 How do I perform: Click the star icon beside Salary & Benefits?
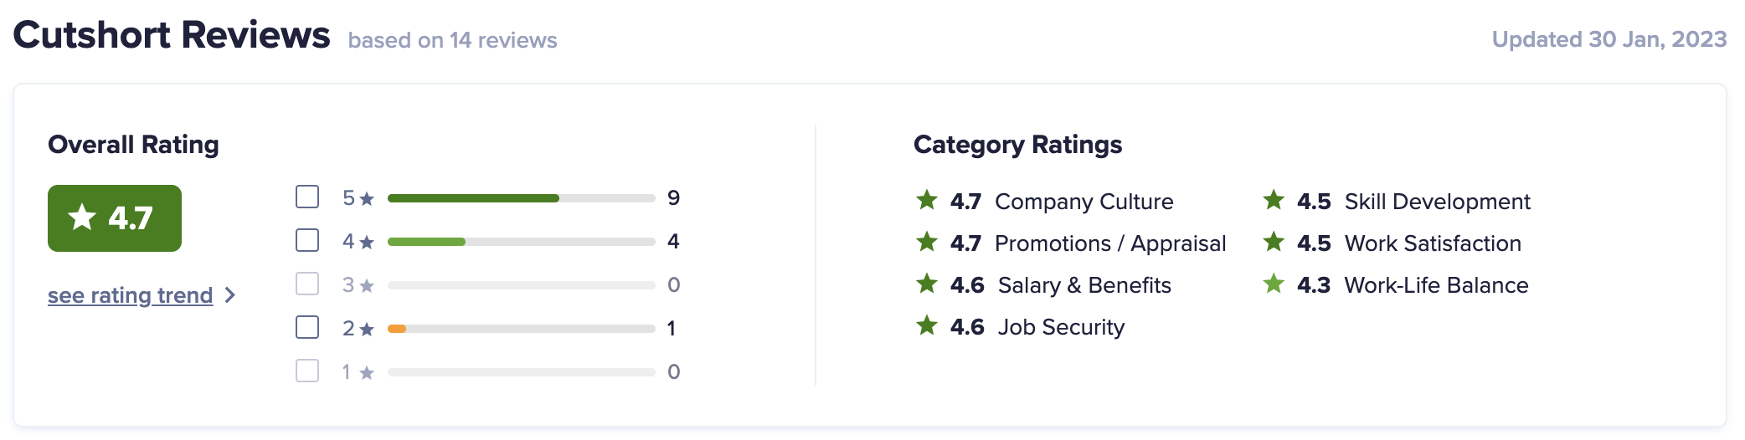click(x=926, y=284)
